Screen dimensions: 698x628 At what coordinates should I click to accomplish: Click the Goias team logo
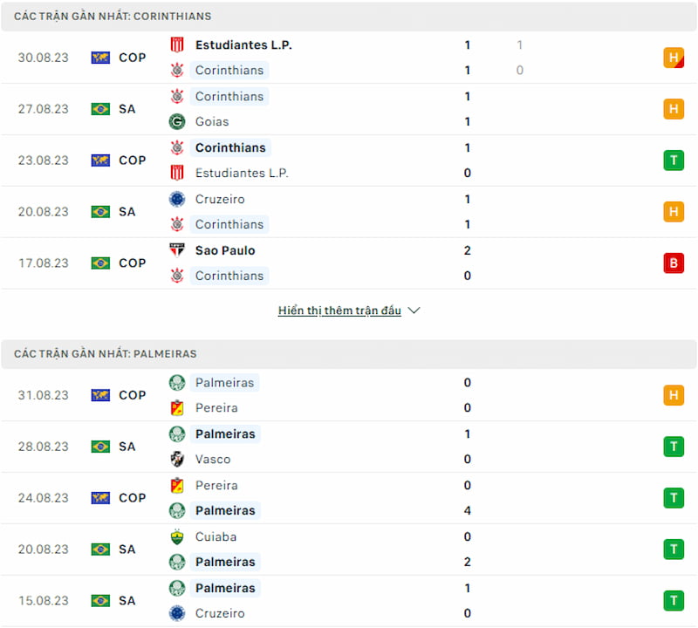coord(177,121)
